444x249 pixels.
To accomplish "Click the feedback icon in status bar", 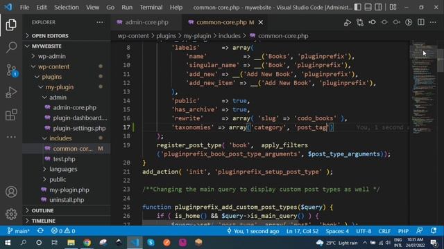I will pos(419,231).
